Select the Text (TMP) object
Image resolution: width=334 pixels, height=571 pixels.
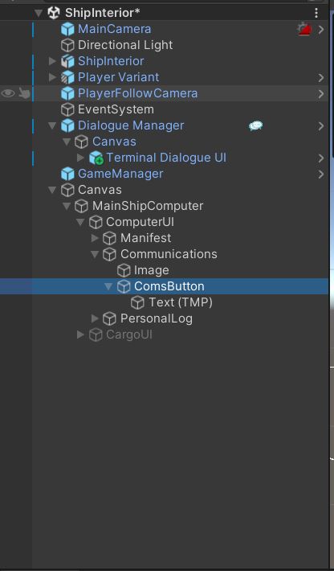[x=181, y=302]
